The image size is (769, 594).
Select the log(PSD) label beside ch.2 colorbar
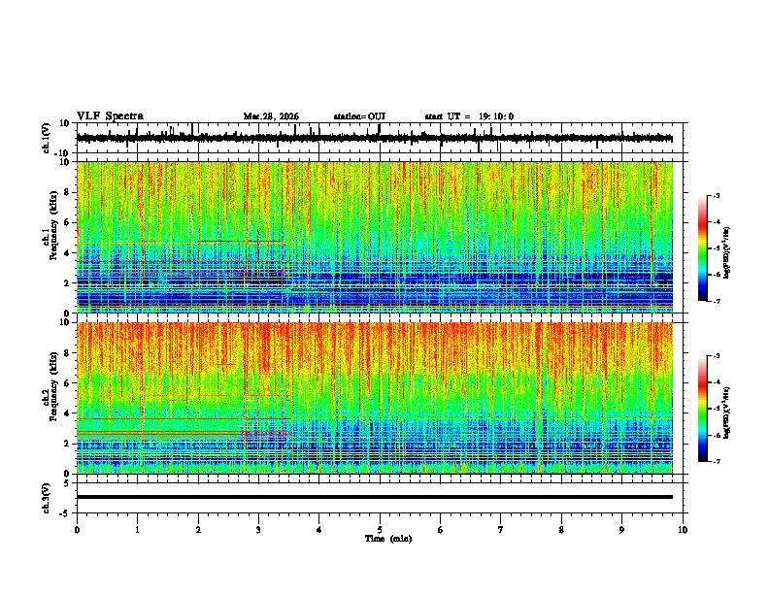(726, 412)
